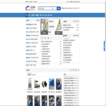Open the yellow and green machine product thumbnail
The height and width of the screenshot is (106, 106).
(37, 84)
